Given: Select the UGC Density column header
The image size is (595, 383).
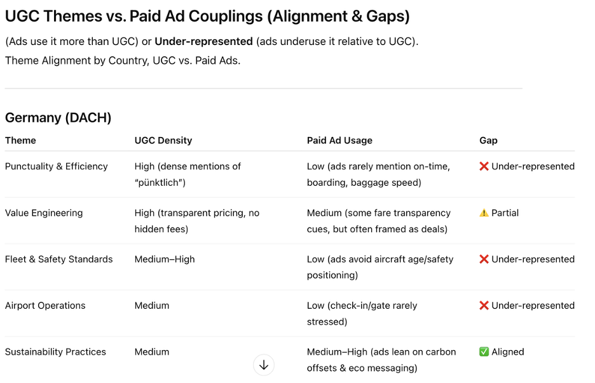Looking at the screenshot, I should tap(163, 140).
